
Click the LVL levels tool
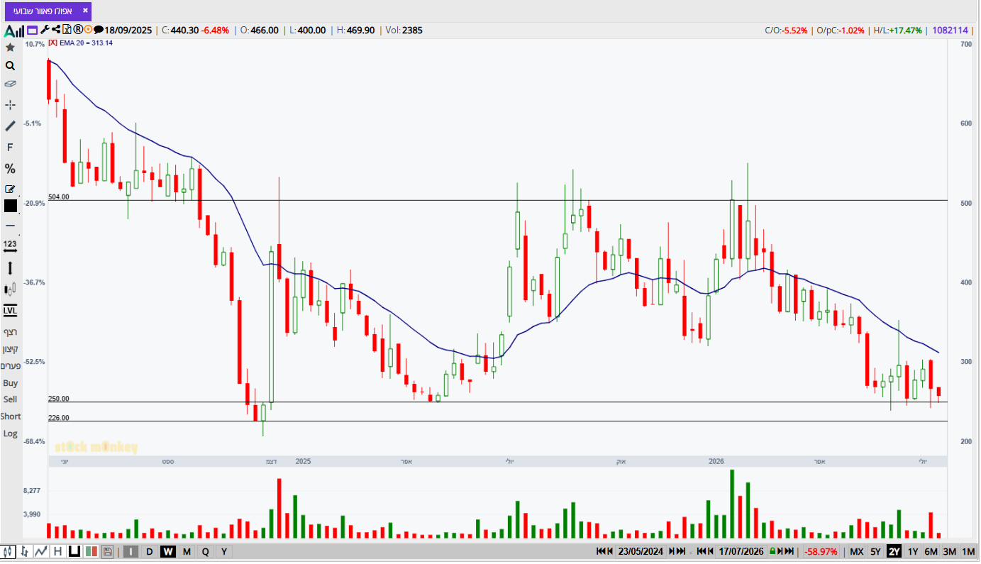click(10, 310)
